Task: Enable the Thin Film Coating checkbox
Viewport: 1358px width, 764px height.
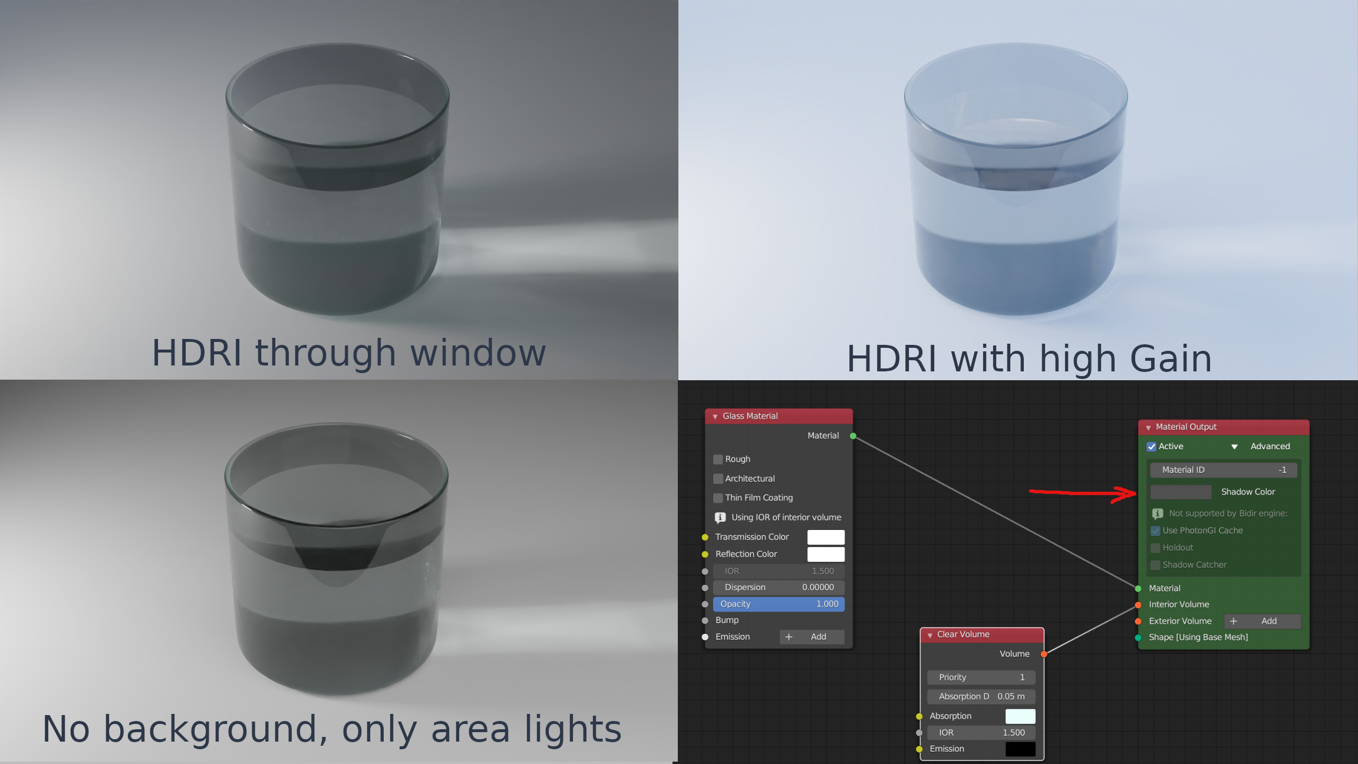Action: pyautogui.click(x=718, y=498)
